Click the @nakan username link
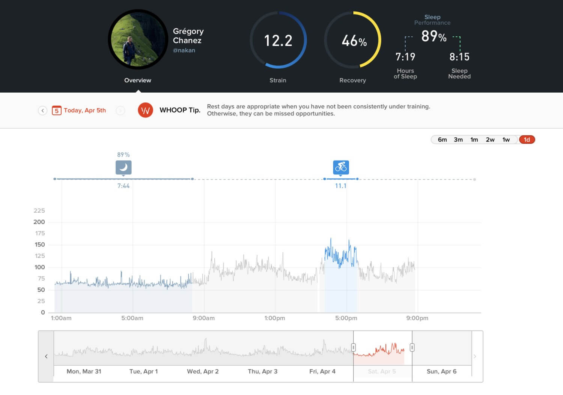 coord(184,50)
